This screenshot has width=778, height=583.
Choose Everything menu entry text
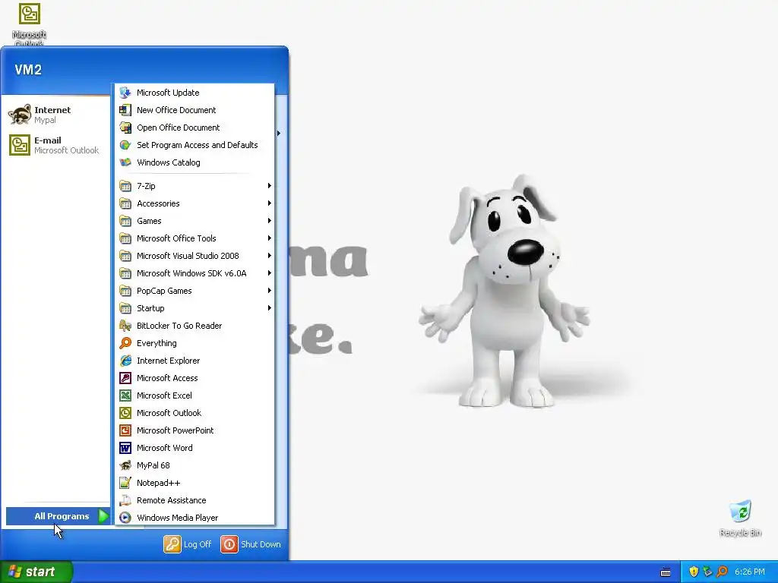(157, 343)
